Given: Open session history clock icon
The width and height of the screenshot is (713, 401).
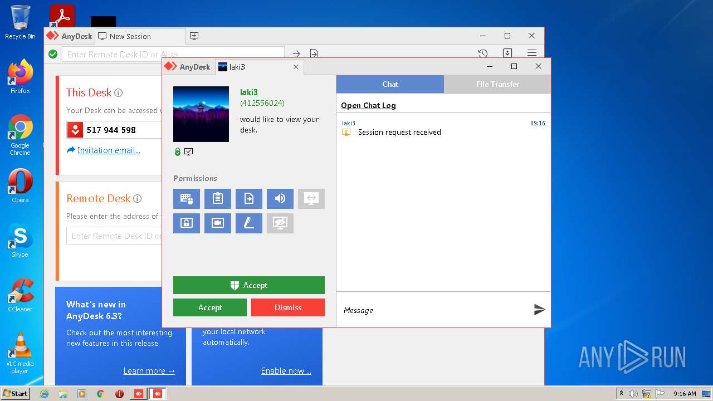Looking at the screenshot, I should (x=483, y=53).
